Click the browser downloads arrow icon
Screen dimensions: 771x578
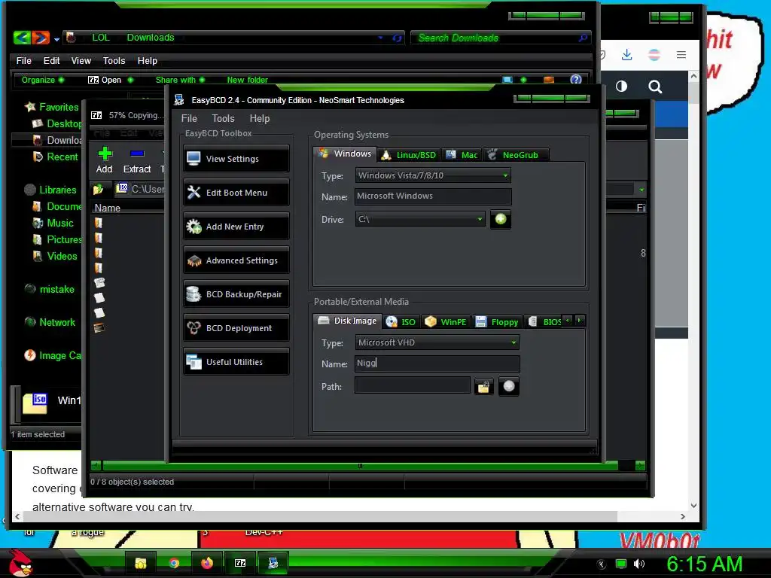point(626,54)
